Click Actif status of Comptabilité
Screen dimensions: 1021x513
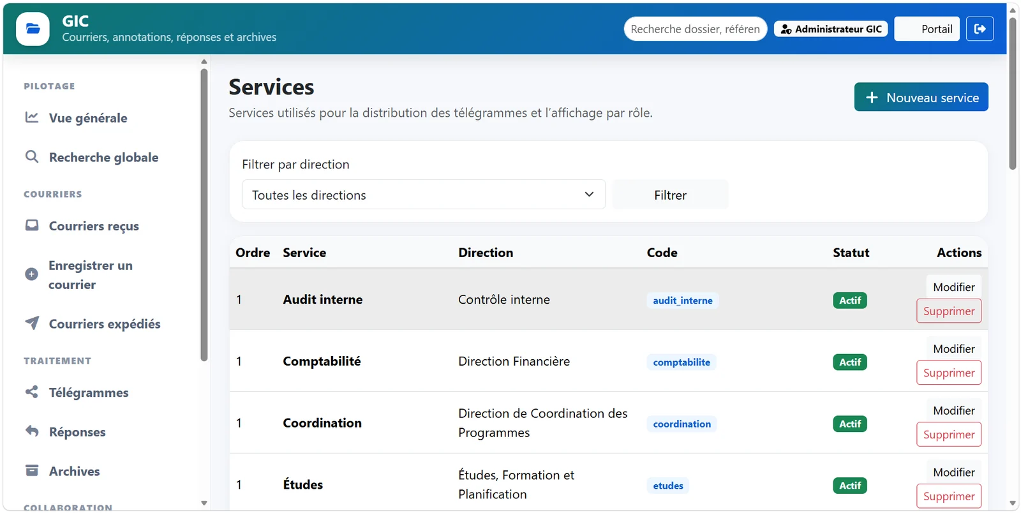point(849,362)
